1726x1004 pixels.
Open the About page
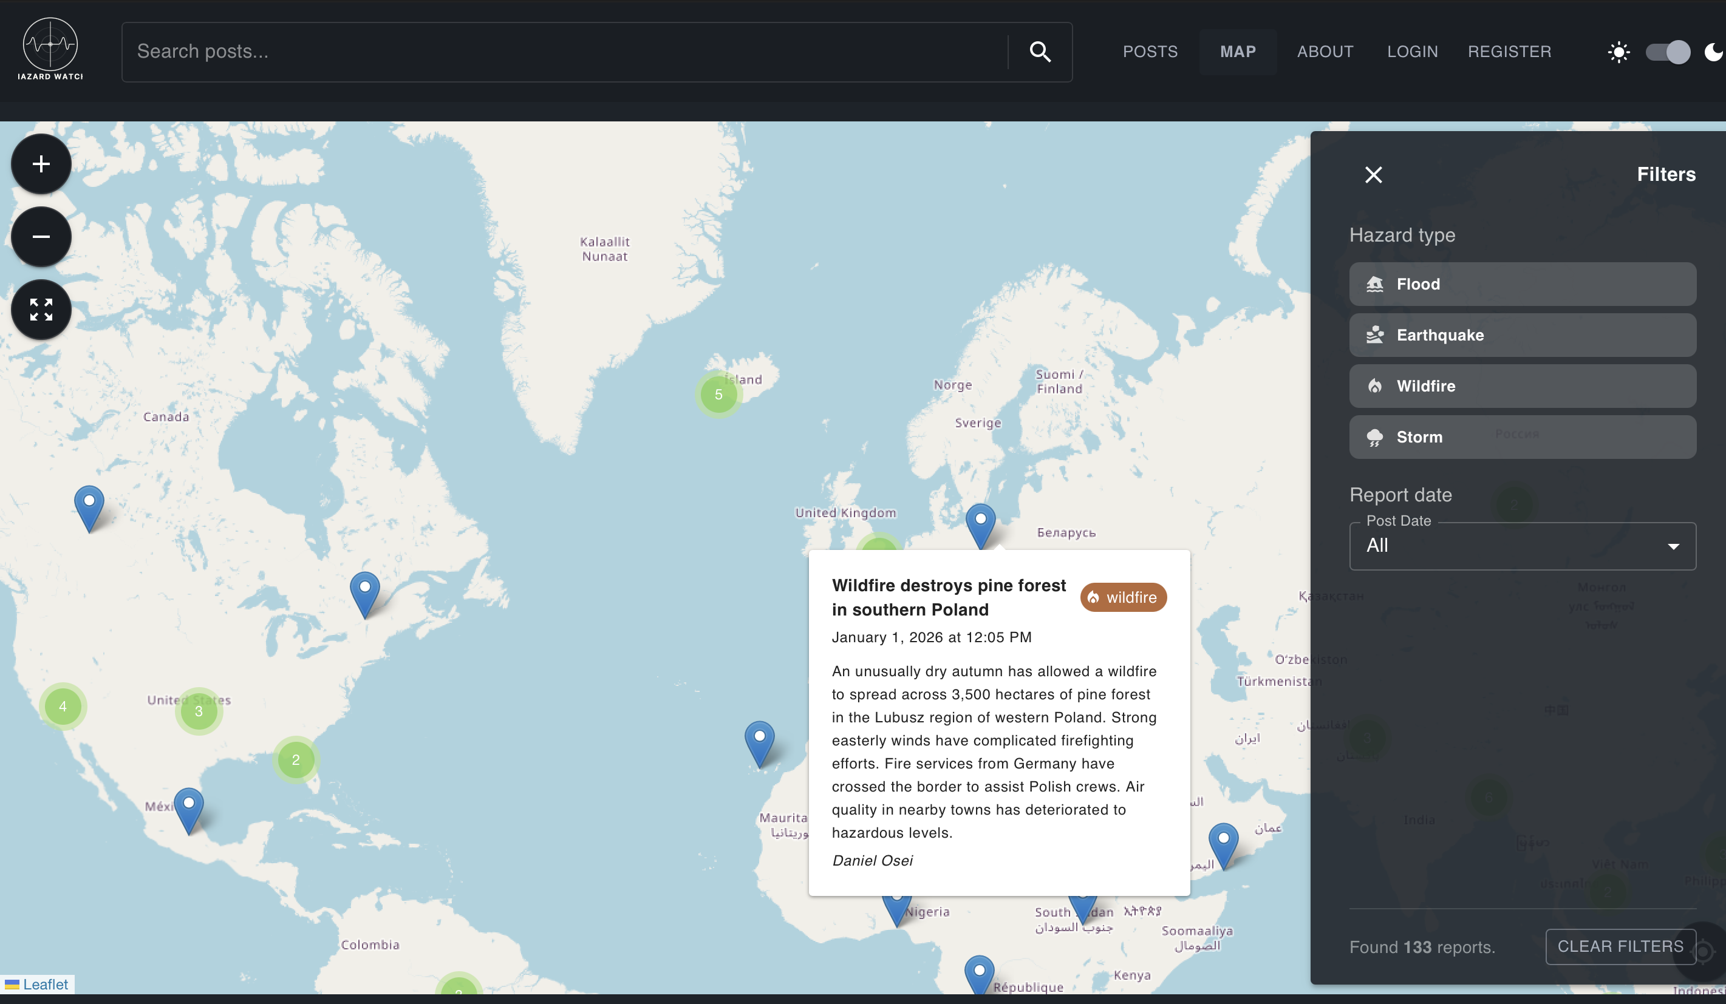(1325, 52)
